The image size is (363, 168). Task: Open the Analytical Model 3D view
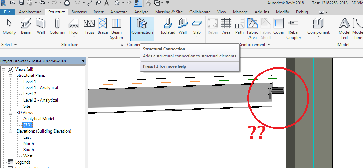pyautogui.click(x=39, y=118)
